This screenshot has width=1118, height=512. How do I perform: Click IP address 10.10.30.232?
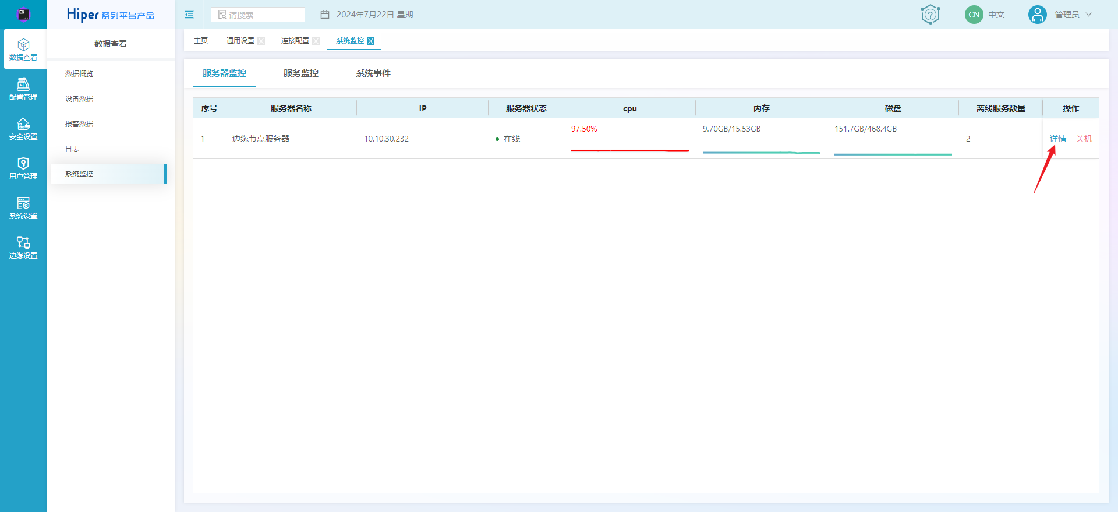pos(387,139)
